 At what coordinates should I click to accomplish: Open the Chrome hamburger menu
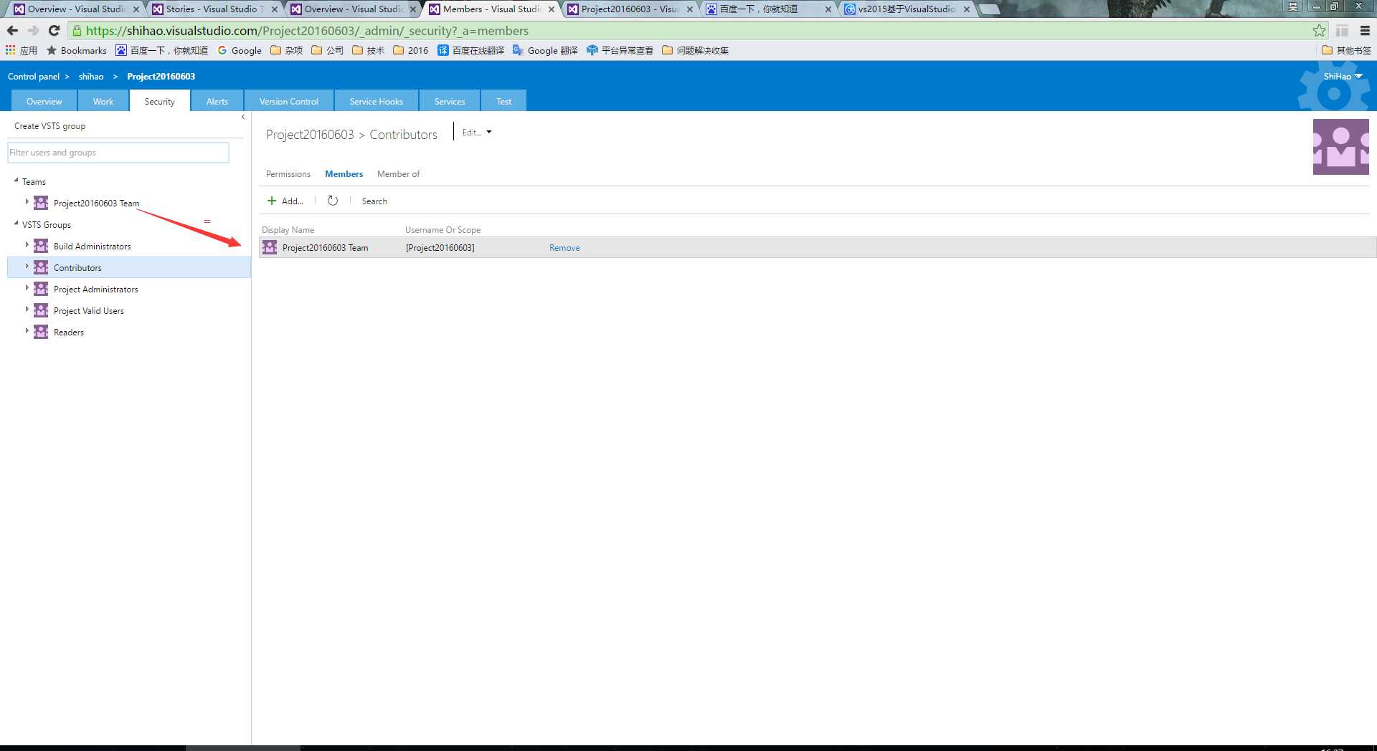[x=1365, y=30]
